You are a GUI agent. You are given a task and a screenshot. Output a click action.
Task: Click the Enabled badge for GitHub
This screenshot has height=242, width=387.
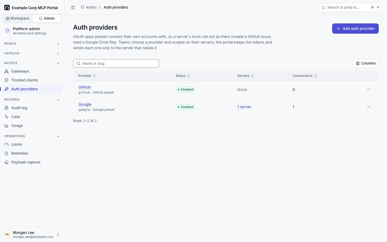point(186,90)
